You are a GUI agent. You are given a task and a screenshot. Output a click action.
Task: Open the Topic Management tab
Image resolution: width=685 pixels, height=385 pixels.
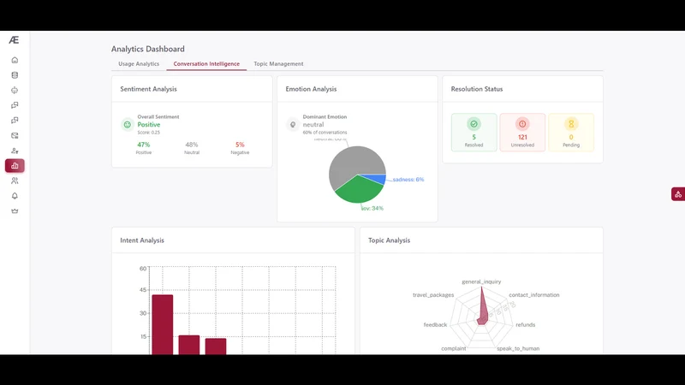(278, 63)
